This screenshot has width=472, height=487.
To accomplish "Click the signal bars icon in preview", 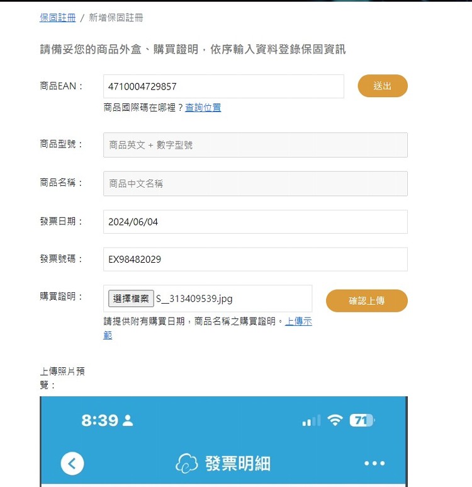I will (x=312, y=421).
